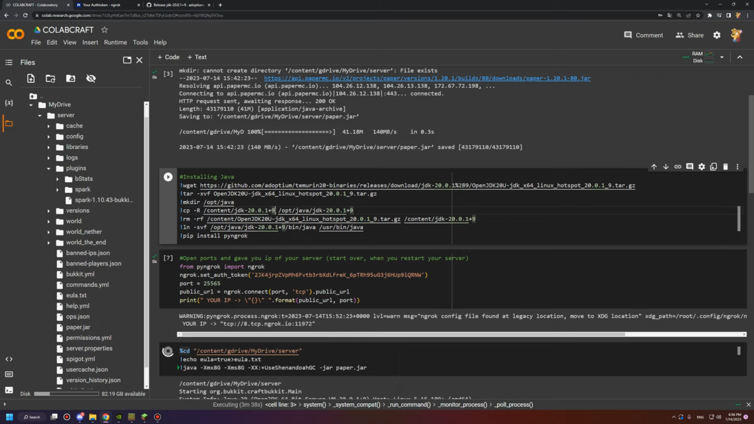Viewport: 754px width, 424px height.
Task: Collapse the plugins folder
Action: [48, 169]
